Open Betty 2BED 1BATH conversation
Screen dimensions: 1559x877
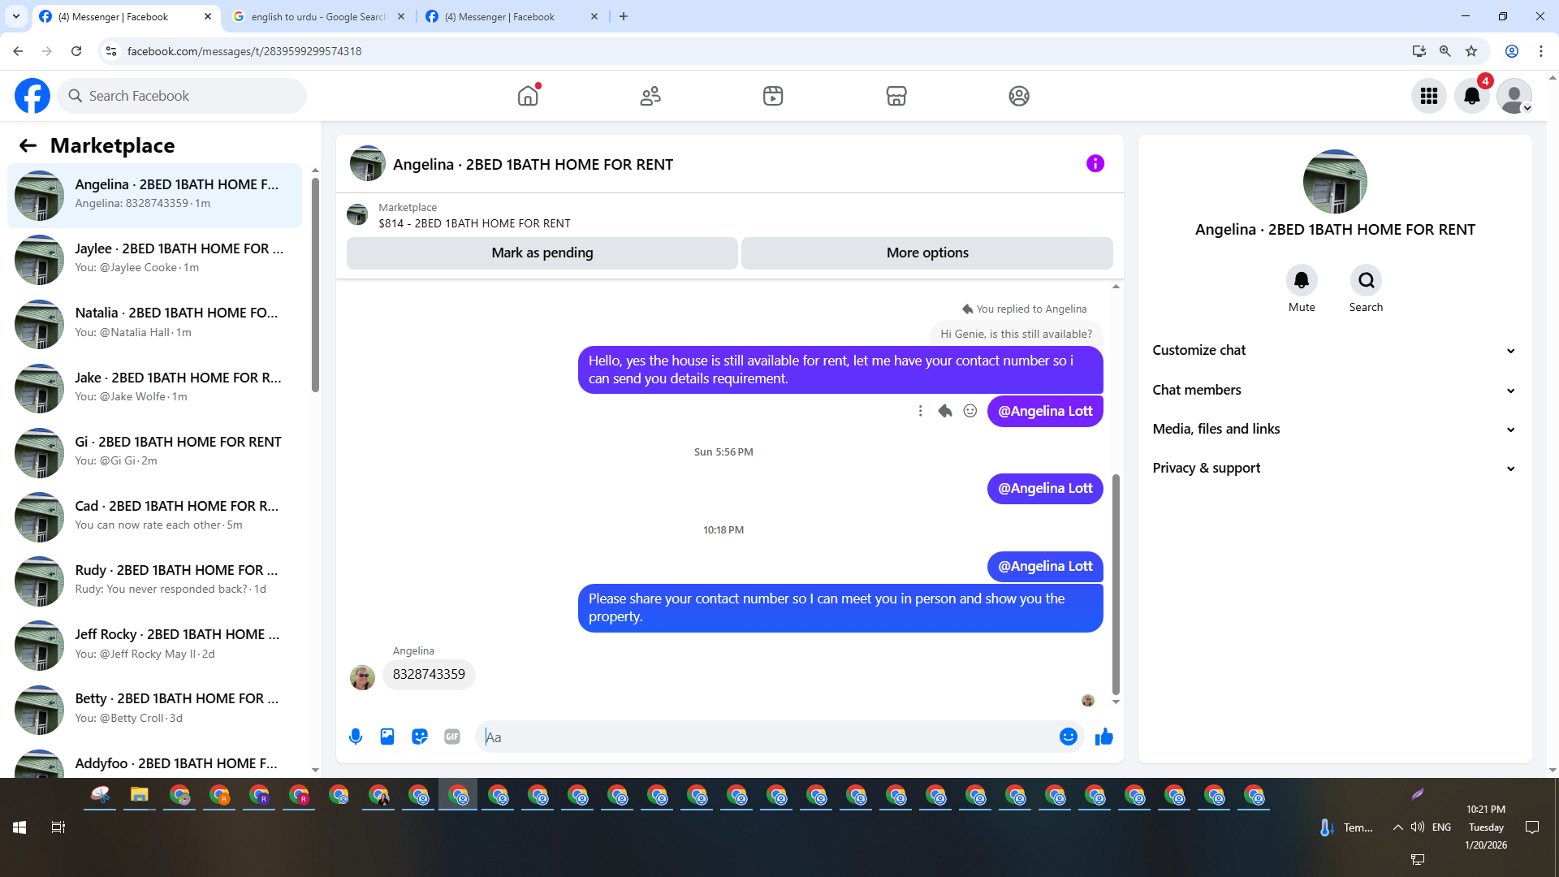coord(154,709)
